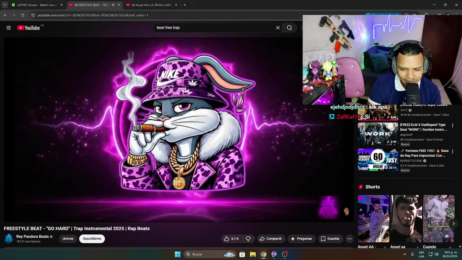This screenshot has width=462, height=260.
Task: Close the LEITH07 Stream tab
Action: pos(61,5)
